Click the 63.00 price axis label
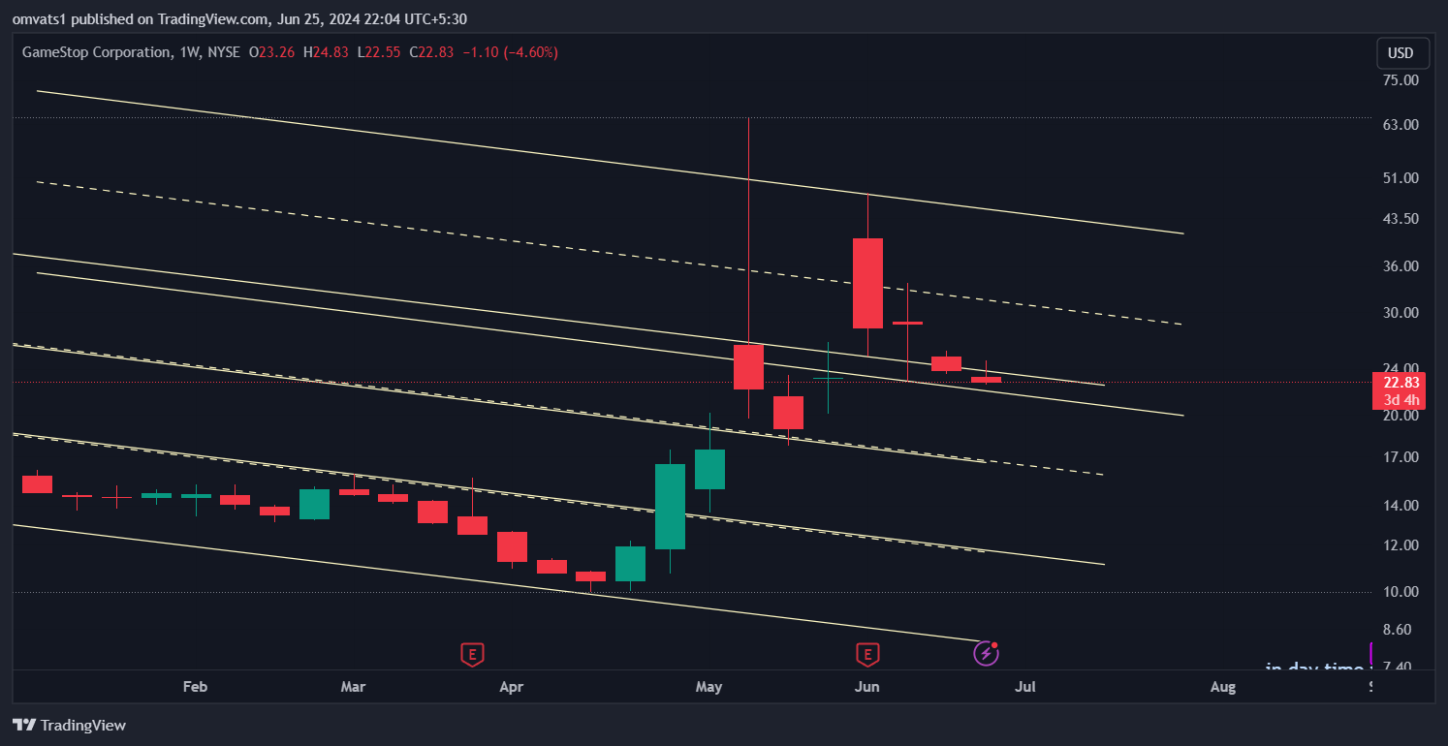The width and height of the screenshot is (1448, 746). click(x=1401, y=126)
